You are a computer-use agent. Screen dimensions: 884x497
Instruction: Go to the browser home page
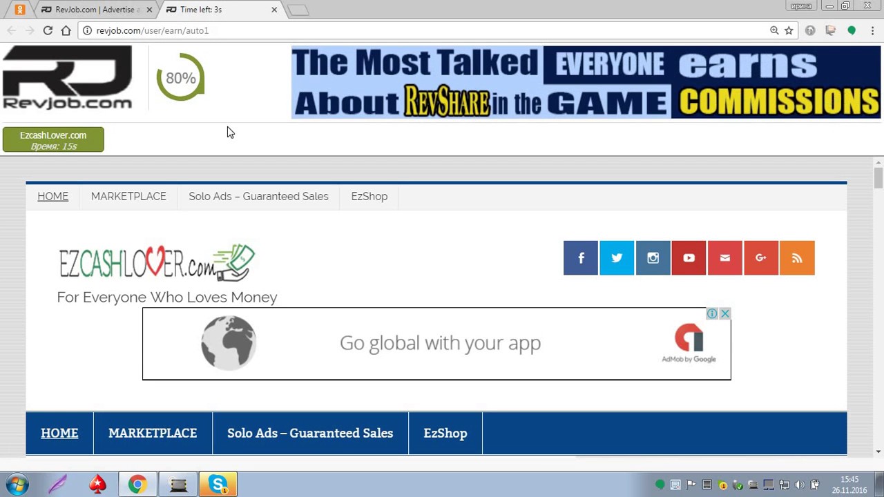pyautogui.click(x=66, y=30)
